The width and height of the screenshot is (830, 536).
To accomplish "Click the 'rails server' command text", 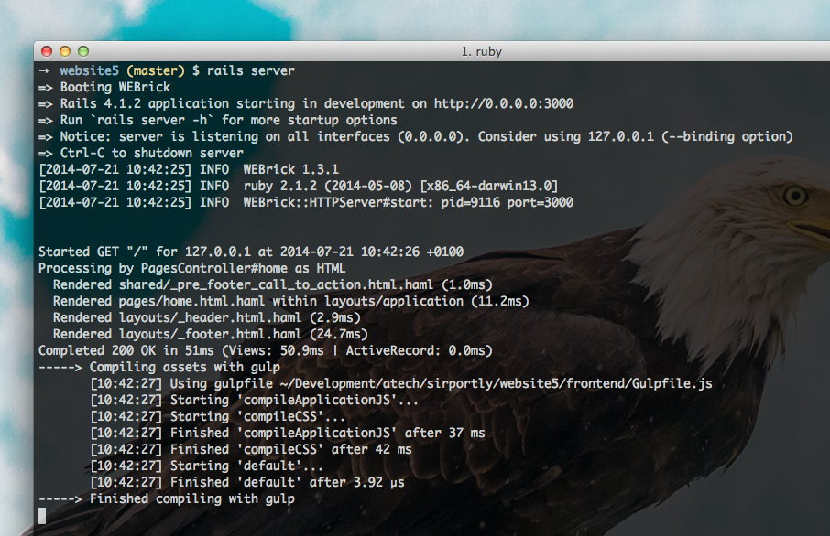I will [251, 70].
